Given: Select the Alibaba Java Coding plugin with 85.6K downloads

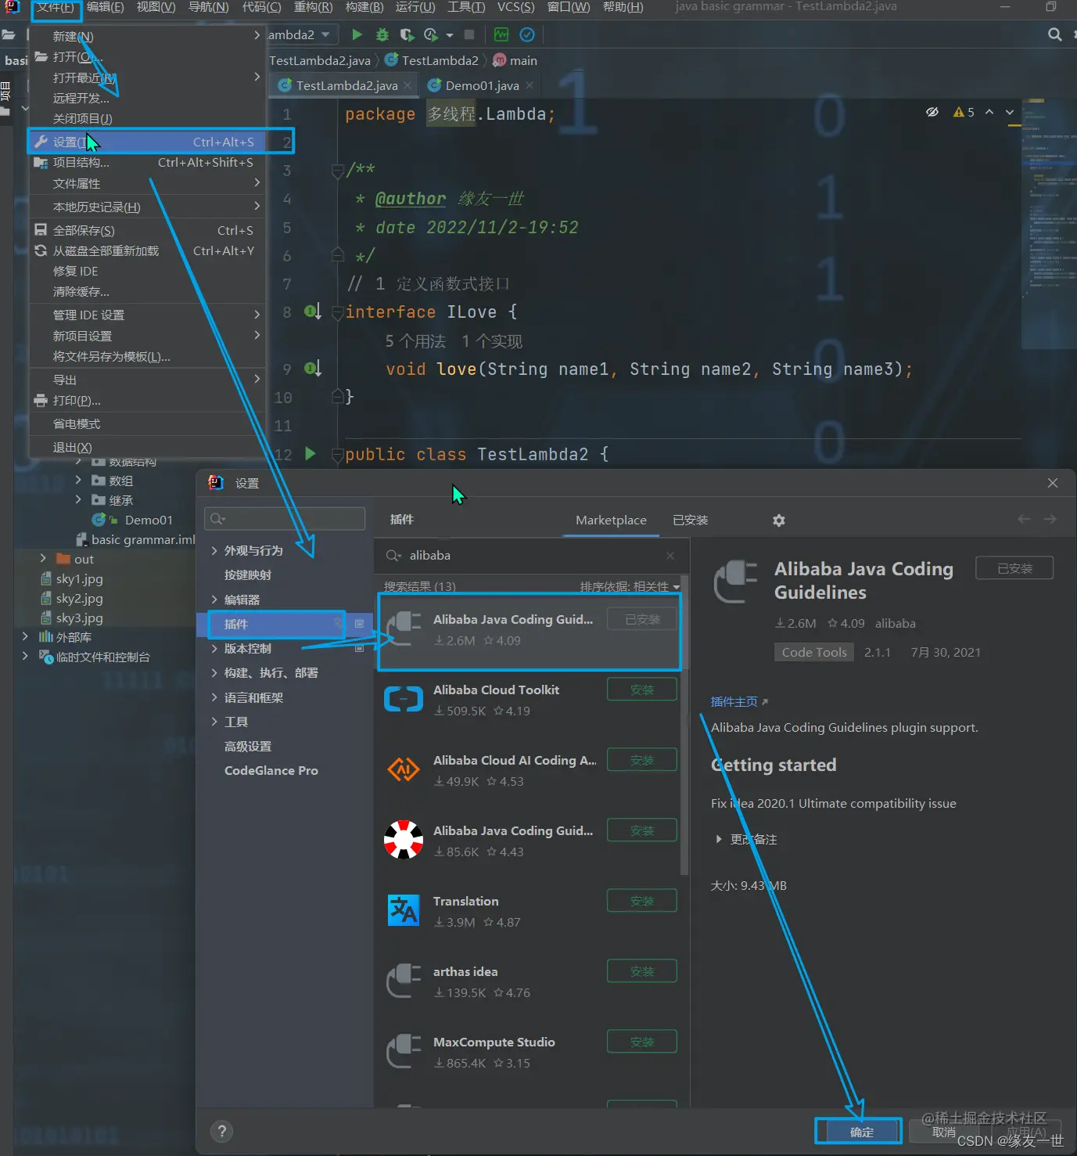Looking at the screenshot, I should [513, 830].
